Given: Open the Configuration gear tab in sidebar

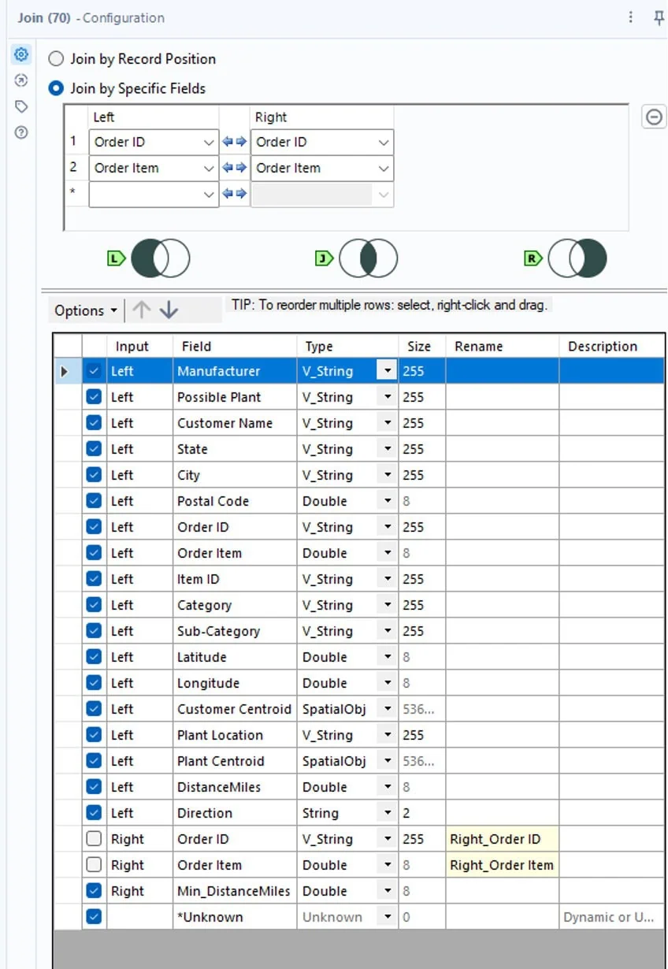Looking at the screenshot, I should tap(21, 54).
